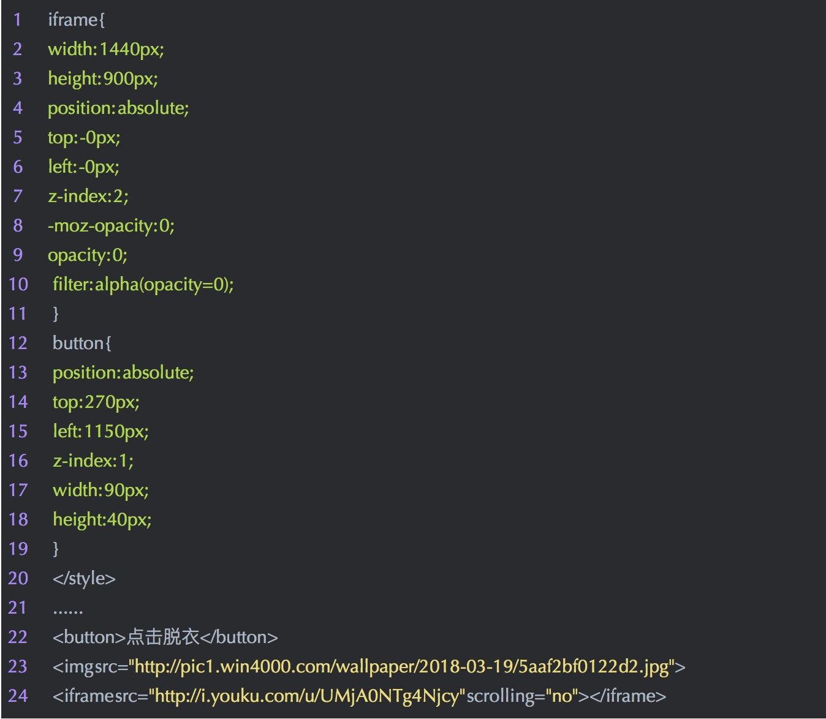Click the 点击脱衣 button markup line

coord(165,638)
